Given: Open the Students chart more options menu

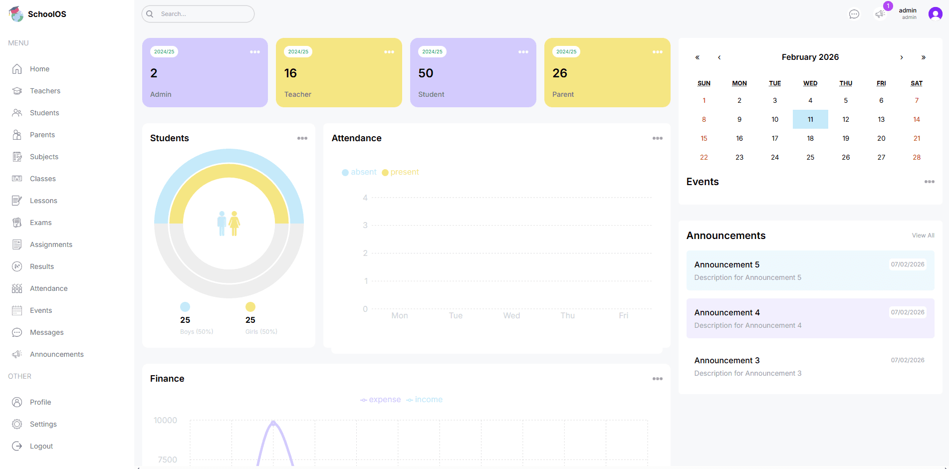Looking at the screenshot, I should [302, 138].
